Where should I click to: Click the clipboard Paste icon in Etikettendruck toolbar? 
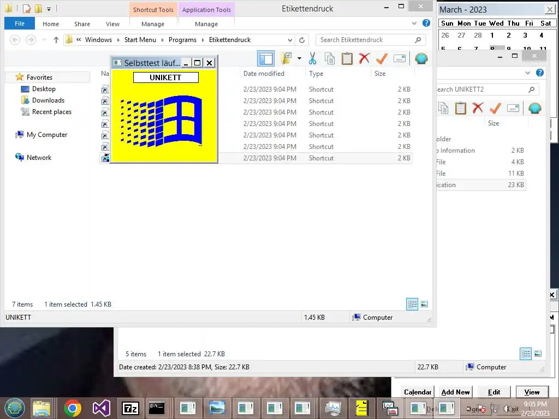(347, 58)
